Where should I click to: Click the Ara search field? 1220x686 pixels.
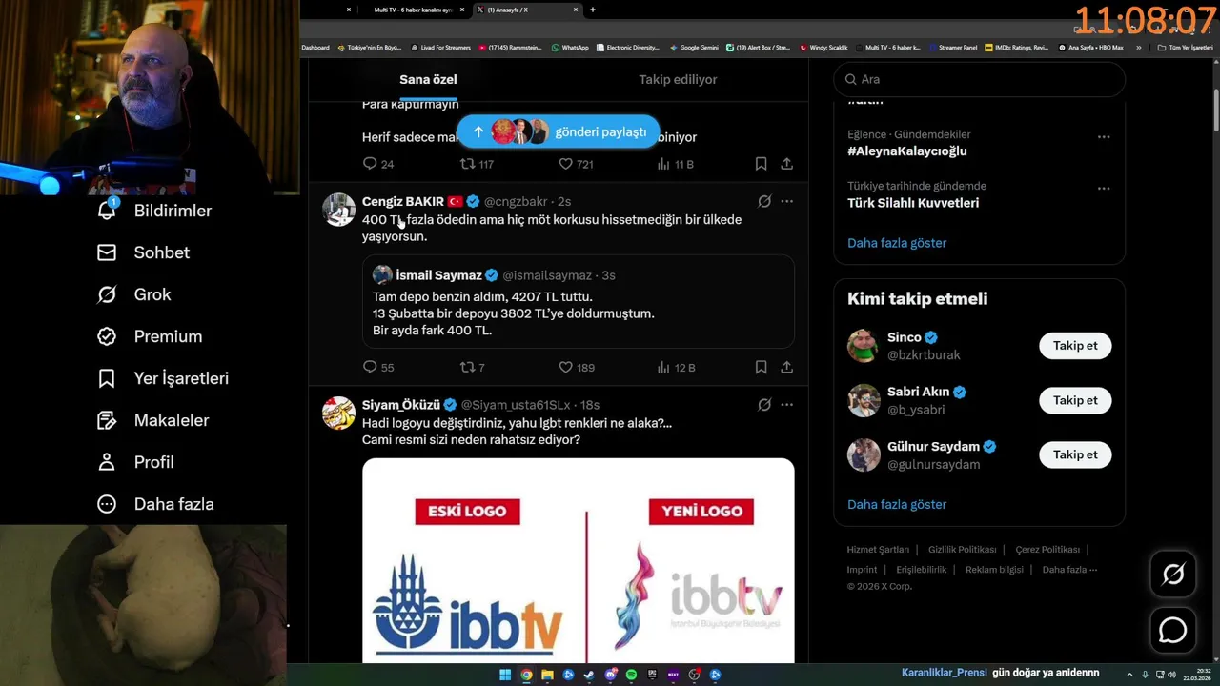pyautogui.click(x=979, y=80)
